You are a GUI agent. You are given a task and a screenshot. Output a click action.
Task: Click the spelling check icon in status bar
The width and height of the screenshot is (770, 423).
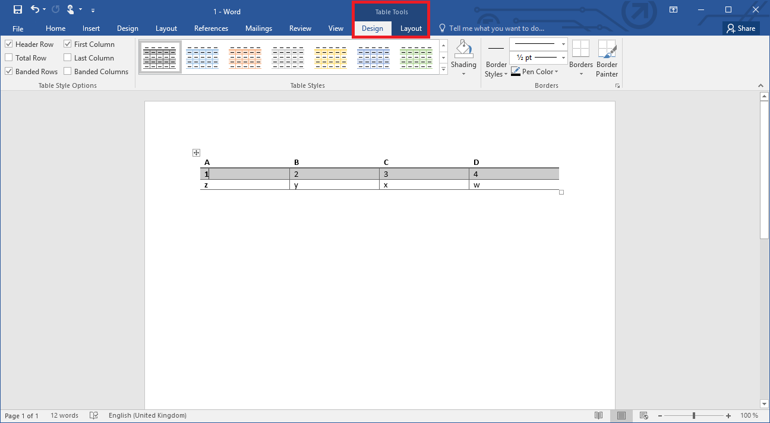click(x=94, y=415)
